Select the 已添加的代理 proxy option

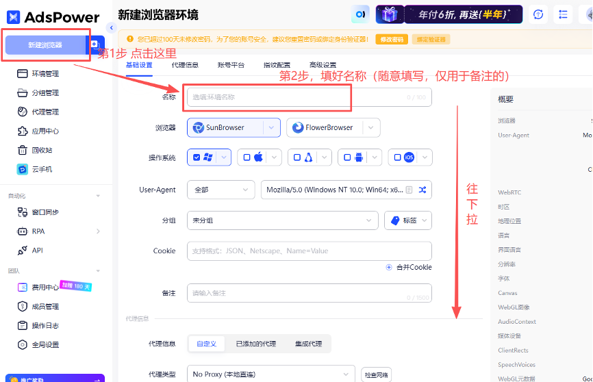(256, 344)
